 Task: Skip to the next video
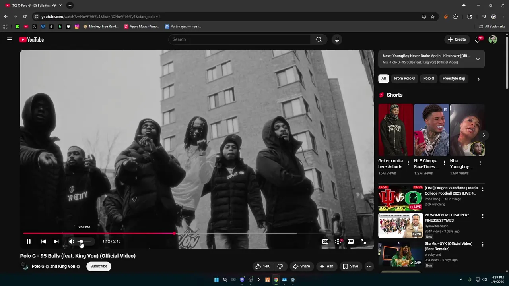pyautogui.click(x=56, y=242)
